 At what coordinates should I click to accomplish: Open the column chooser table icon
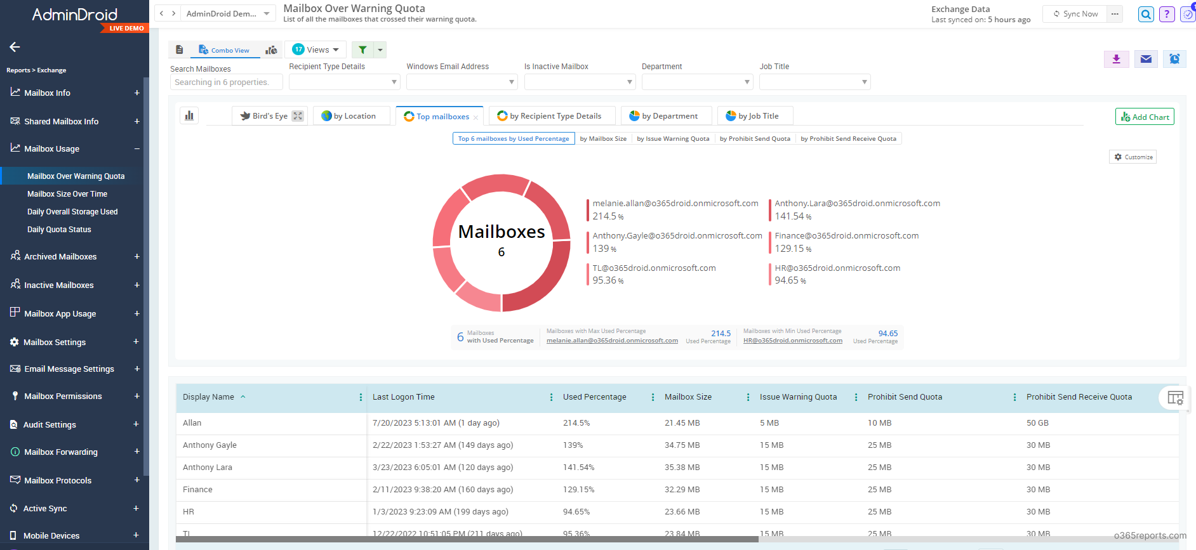click(1175, 398)
